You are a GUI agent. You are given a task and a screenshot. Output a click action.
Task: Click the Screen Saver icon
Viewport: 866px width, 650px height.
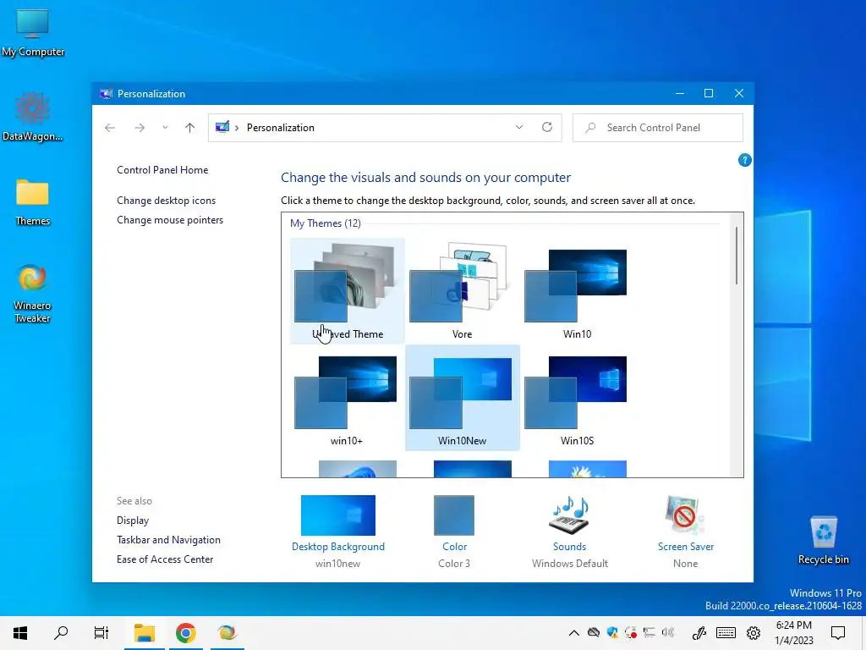click(x=685, y=515)
